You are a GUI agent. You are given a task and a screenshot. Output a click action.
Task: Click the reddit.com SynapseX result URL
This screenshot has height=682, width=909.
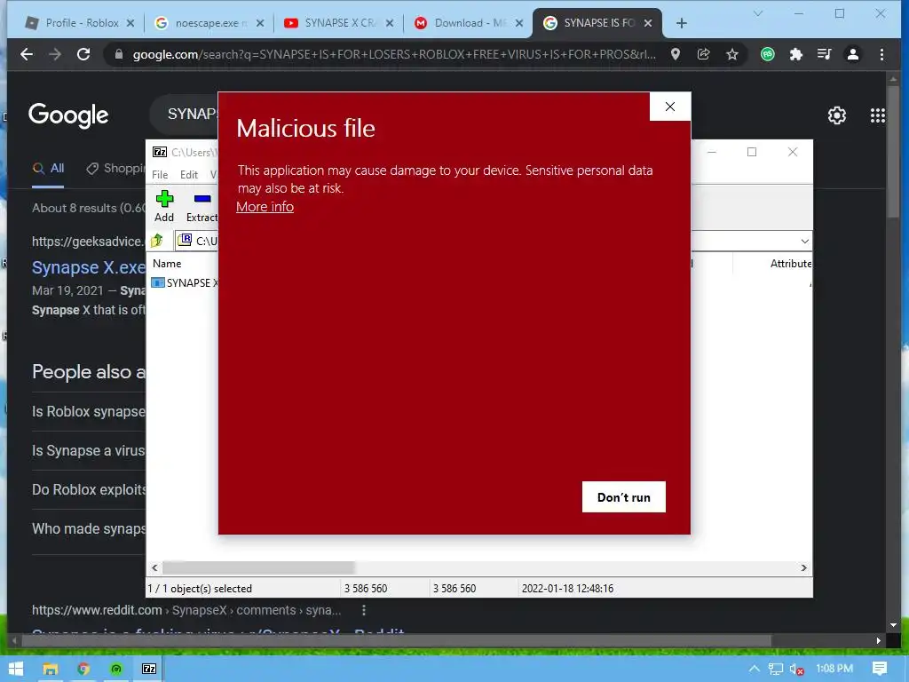186,610
